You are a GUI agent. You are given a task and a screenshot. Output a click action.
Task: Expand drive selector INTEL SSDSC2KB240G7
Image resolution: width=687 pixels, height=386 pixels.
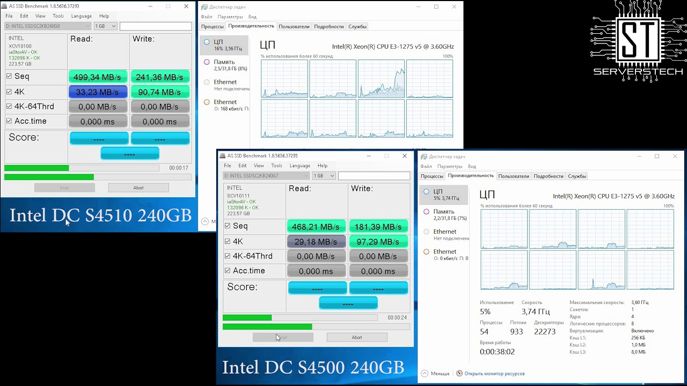[x=266, y=175]
